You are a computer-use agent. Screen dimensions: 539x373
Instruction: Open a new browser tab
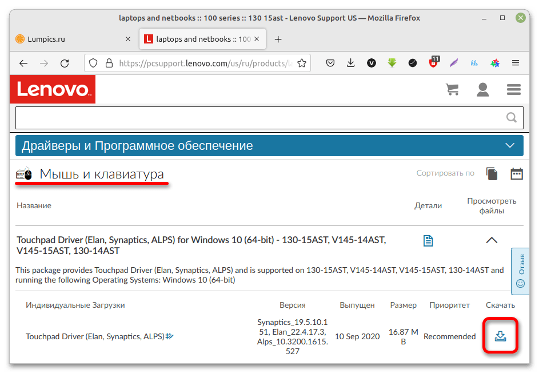click(x=278, y=39)
